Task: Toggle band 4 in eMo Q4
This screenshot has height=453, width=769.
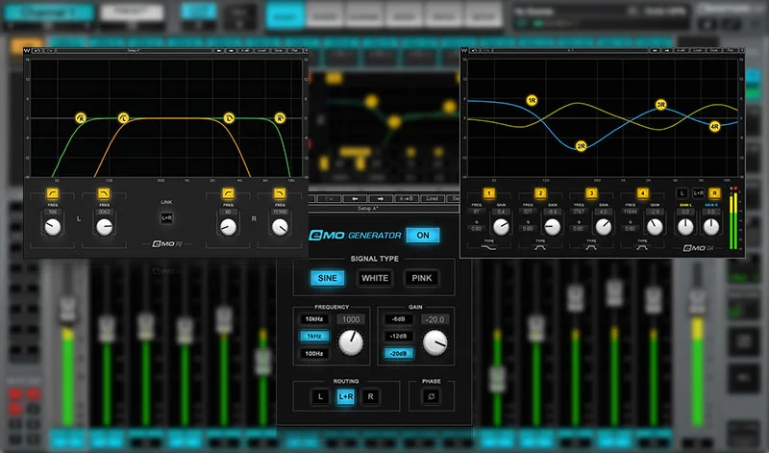Action: [x=642, y=193]
